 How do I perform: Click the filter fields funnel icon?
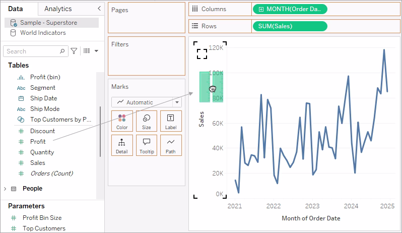(x=74, y=51)
